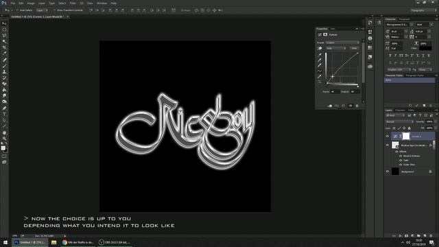439x247 pixels.
Task: Click the Auto button in Curves
Action: click(x=354, y=49)
